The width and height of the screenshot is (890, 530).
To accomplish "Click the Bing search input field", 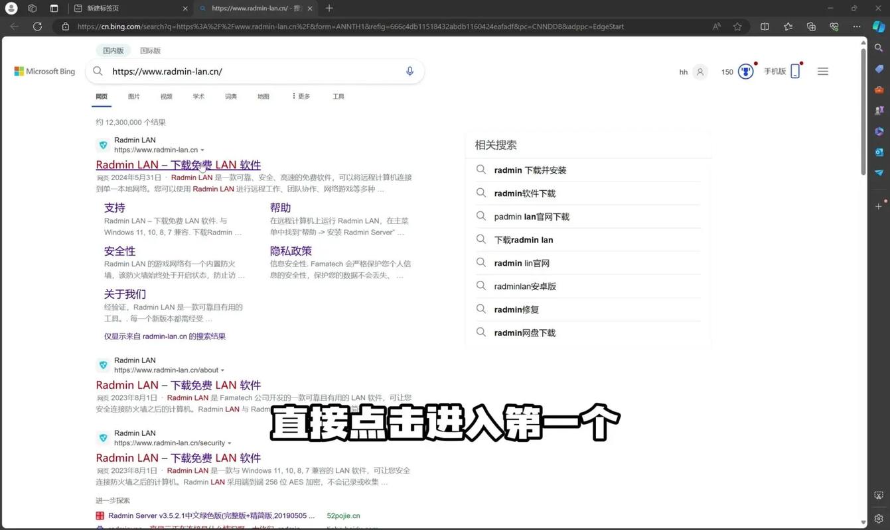I will pyautogui.click(x=256, y=71).
